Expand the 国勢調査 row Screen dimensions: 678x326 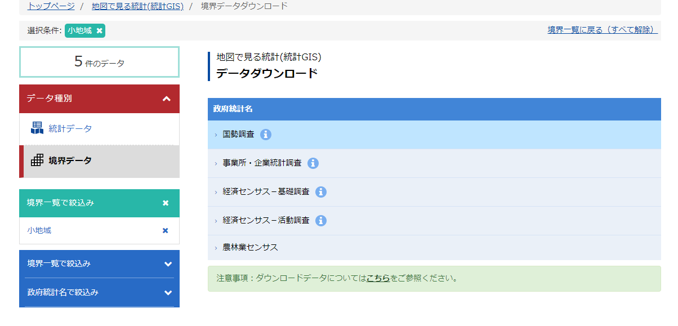click(x=238, y=135)
